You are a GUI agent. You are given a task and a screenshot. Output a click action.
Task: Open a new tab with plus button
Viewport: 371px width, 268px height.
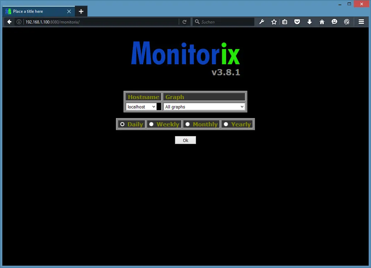[x=81, y=11]
